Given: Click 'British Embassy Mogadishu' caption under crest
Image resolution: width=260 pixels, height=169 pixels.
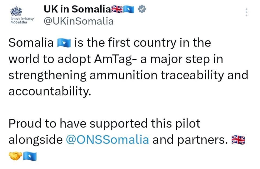Looking at the screenshot, I should click(22, 20).
